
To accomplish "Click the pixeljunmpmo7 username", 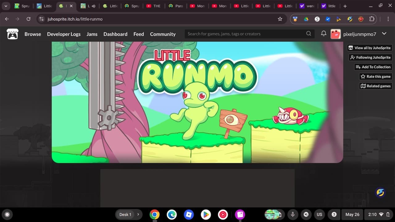I will tap(360, 34).
